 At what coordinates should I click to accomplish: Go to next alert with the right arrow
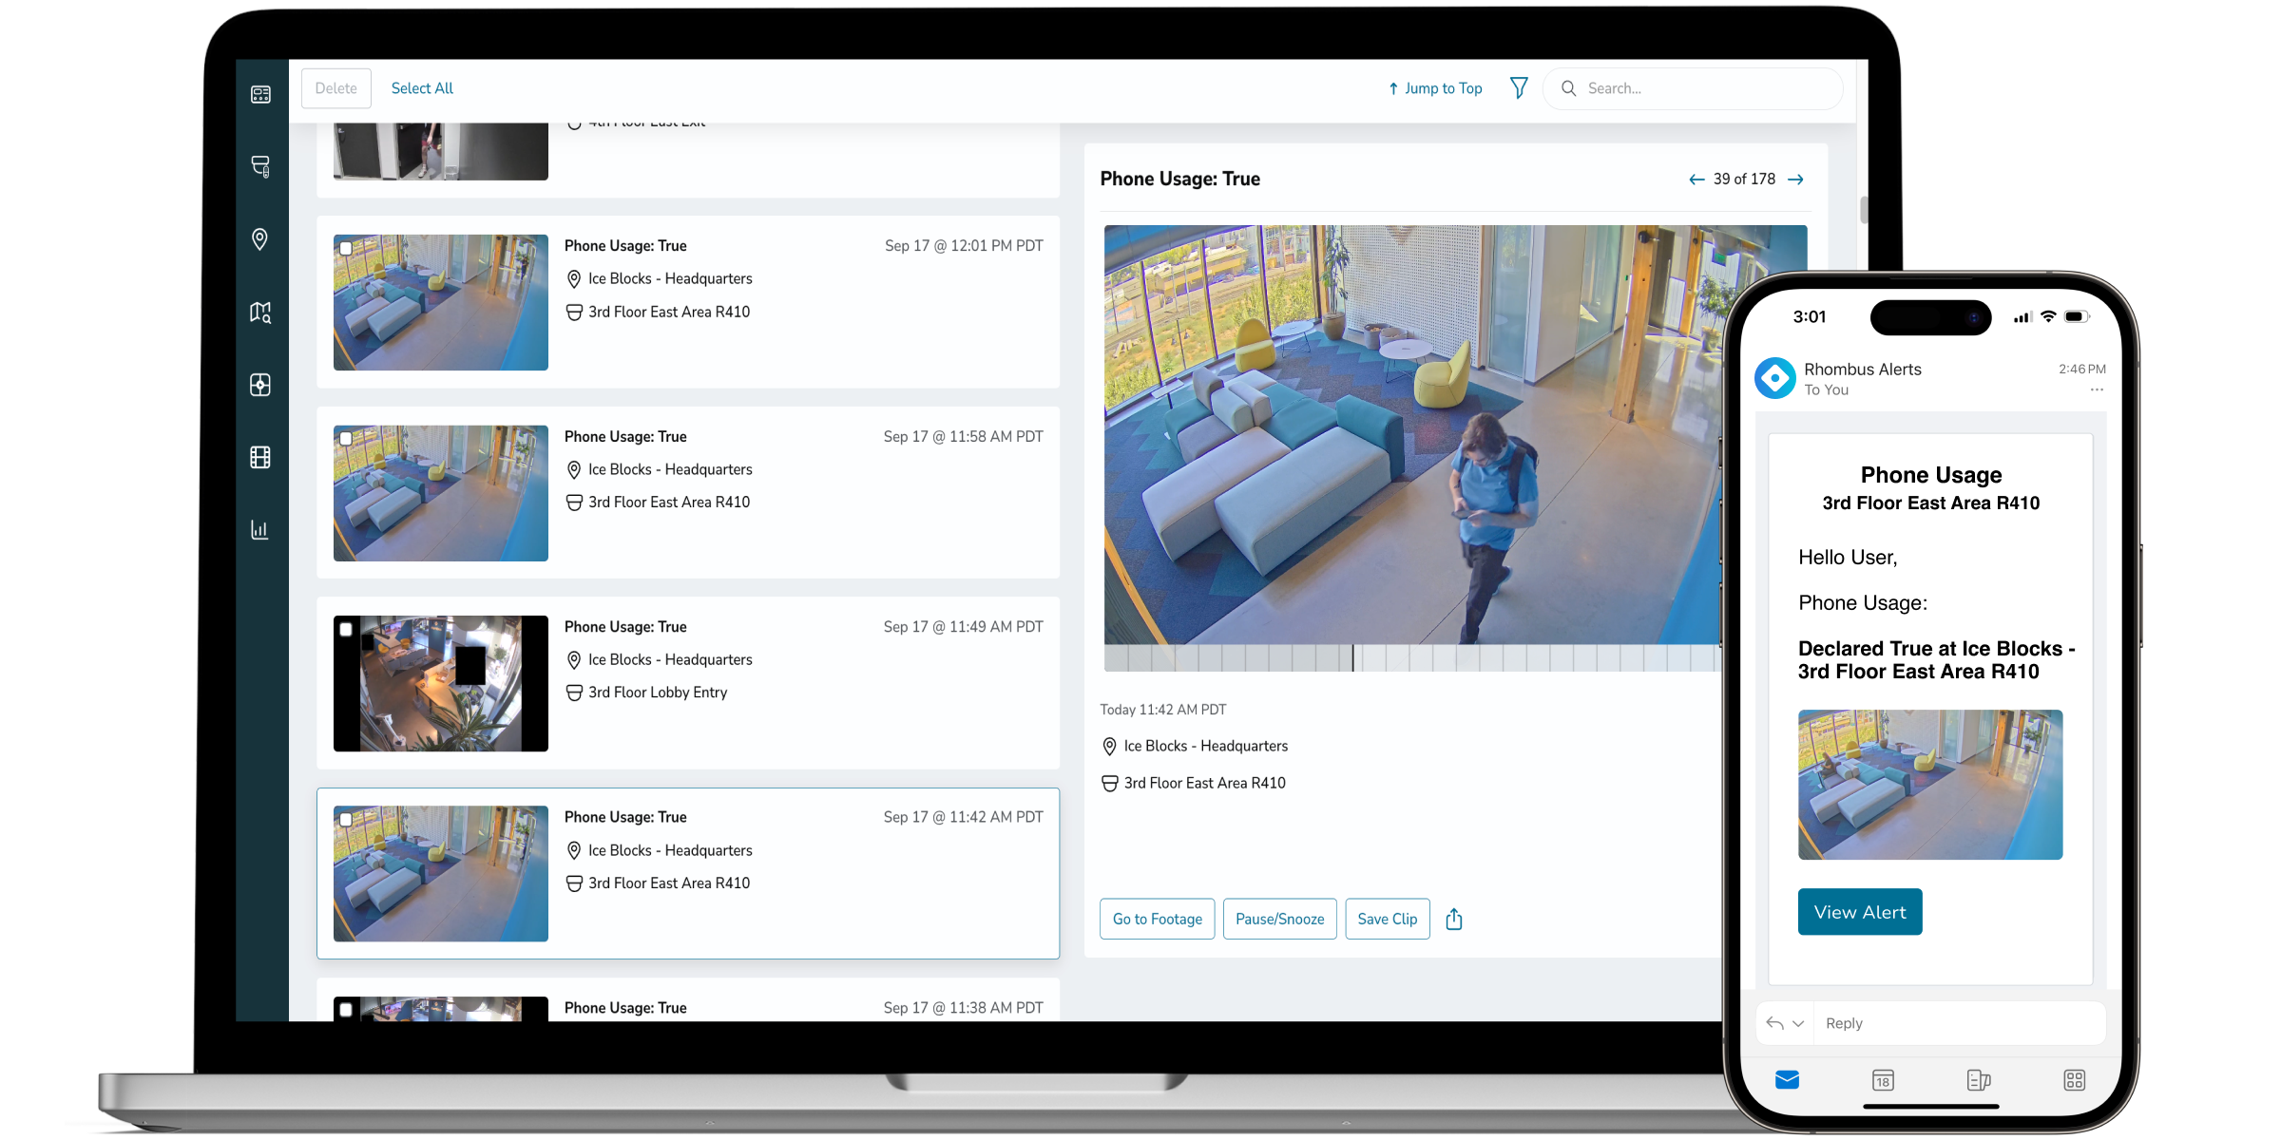coord(1795,180)
